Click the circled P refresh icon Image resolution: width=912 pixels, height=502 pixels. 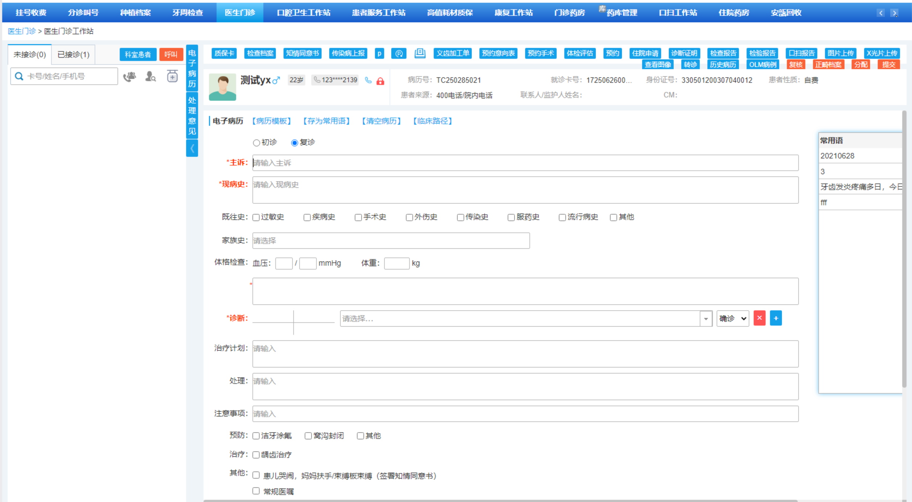(x=399, y=54)
